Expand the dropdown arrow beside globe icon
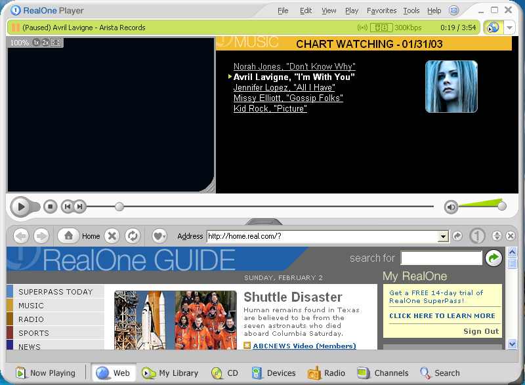This screenshot has height=385, width=525. (510, 28)
